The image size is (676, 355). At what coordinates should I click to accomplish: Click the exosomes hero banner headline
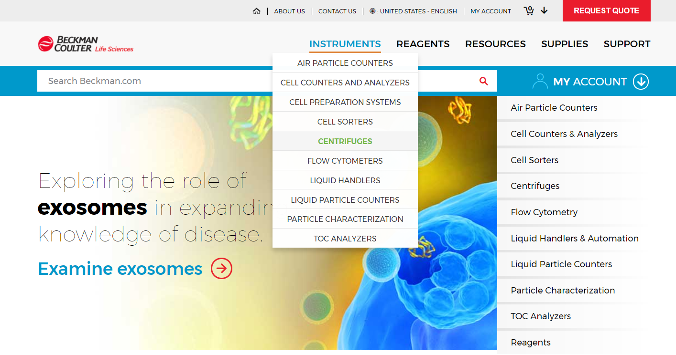(155, 208)
